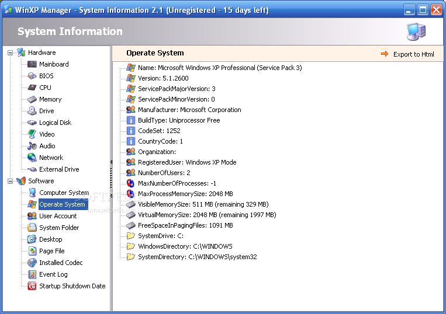This screenshot has height=314, width=446.
Task: Click the System Folder icon
Action: 32,228
